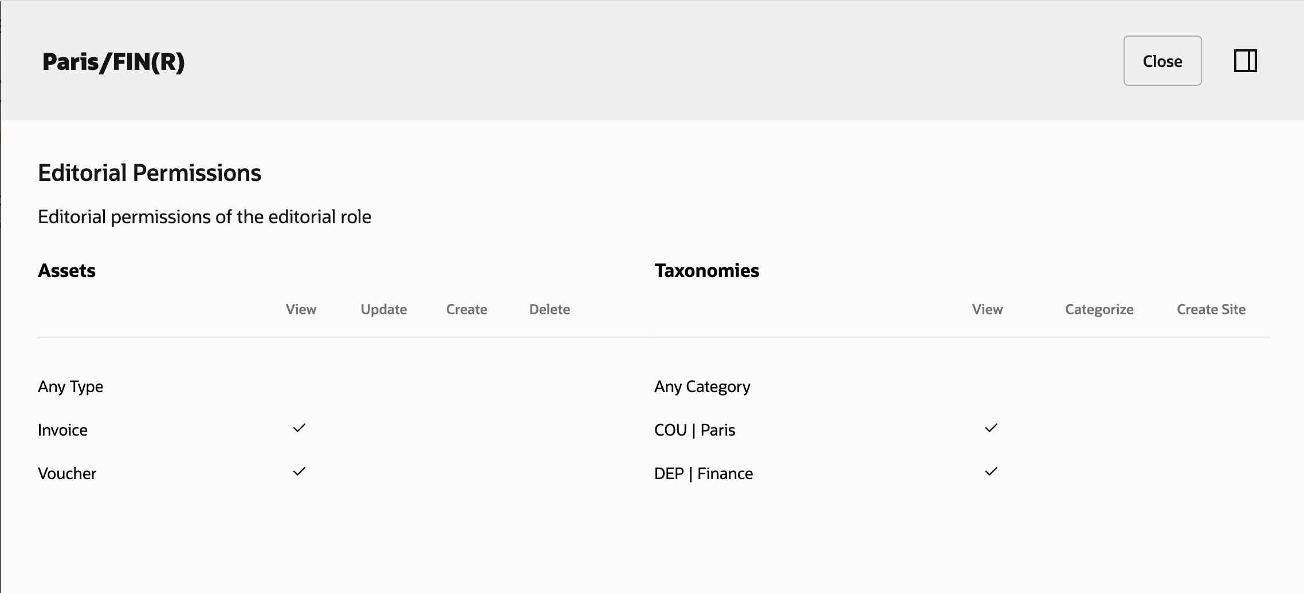
Task: Click the COU | Paris View checkmark
Action: coord(991,428)
